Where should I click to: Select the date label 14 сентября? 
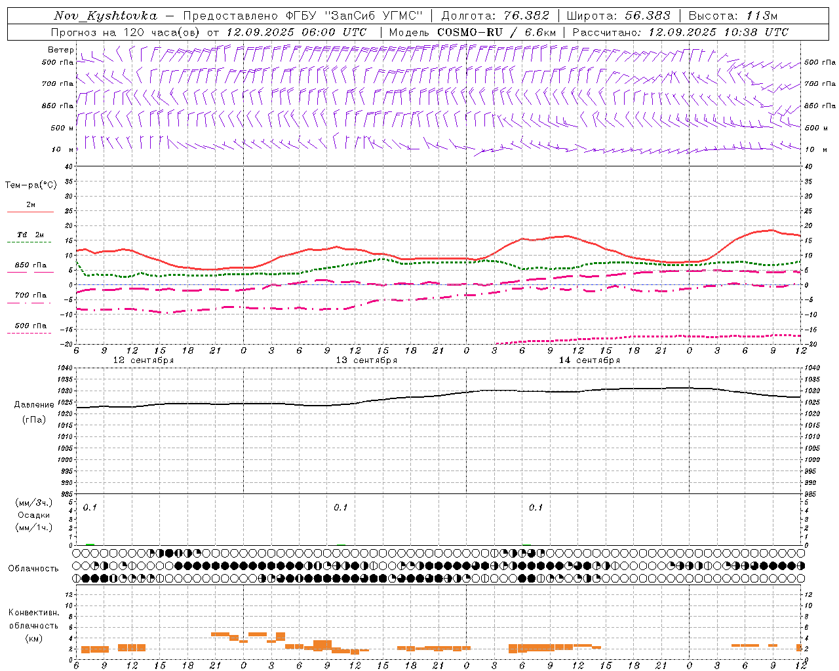coord(589,360)
